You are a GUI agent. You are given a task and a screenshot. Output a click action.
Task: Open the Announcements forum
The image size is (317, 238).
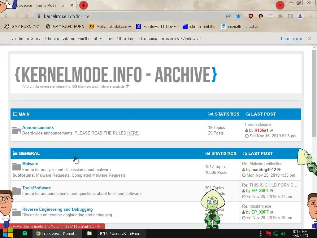pyautogui.click(x=38, y=127)
